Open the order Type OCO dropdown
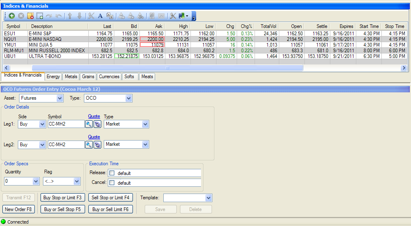The height and width of the screenshot is (226, 411). pos(128,98)
